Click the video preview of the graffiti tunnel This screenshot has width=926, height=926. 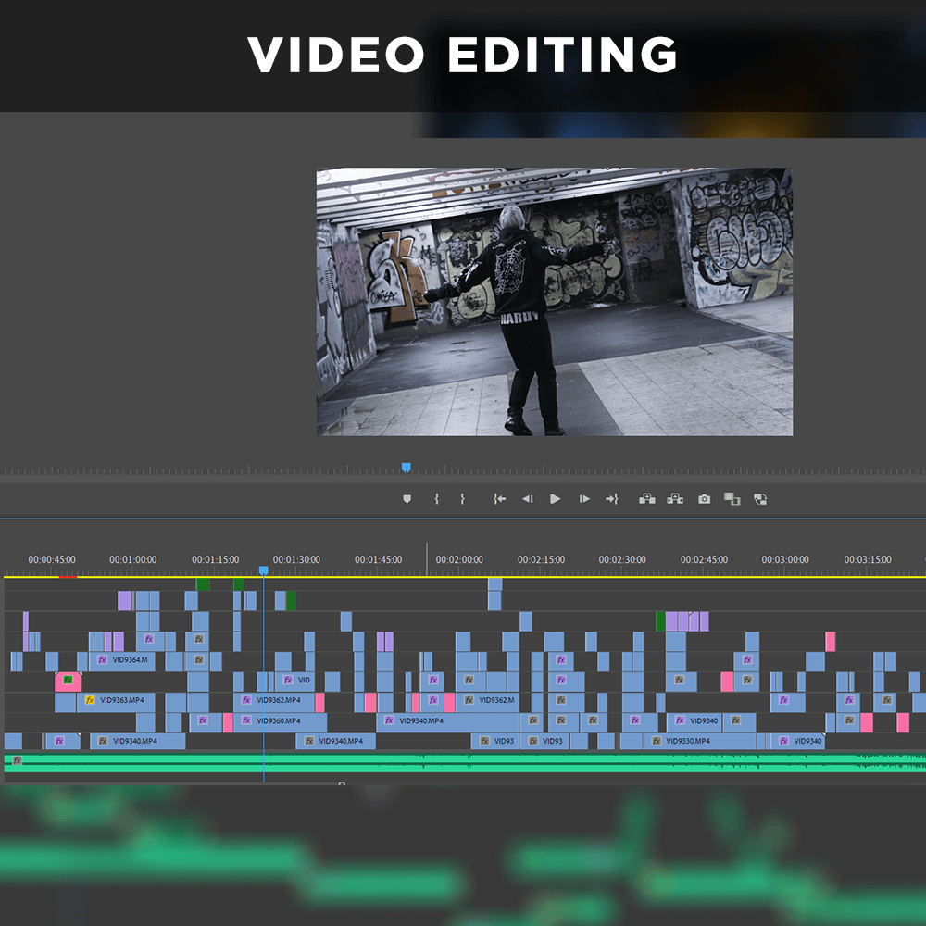click(x=554, y=302)
